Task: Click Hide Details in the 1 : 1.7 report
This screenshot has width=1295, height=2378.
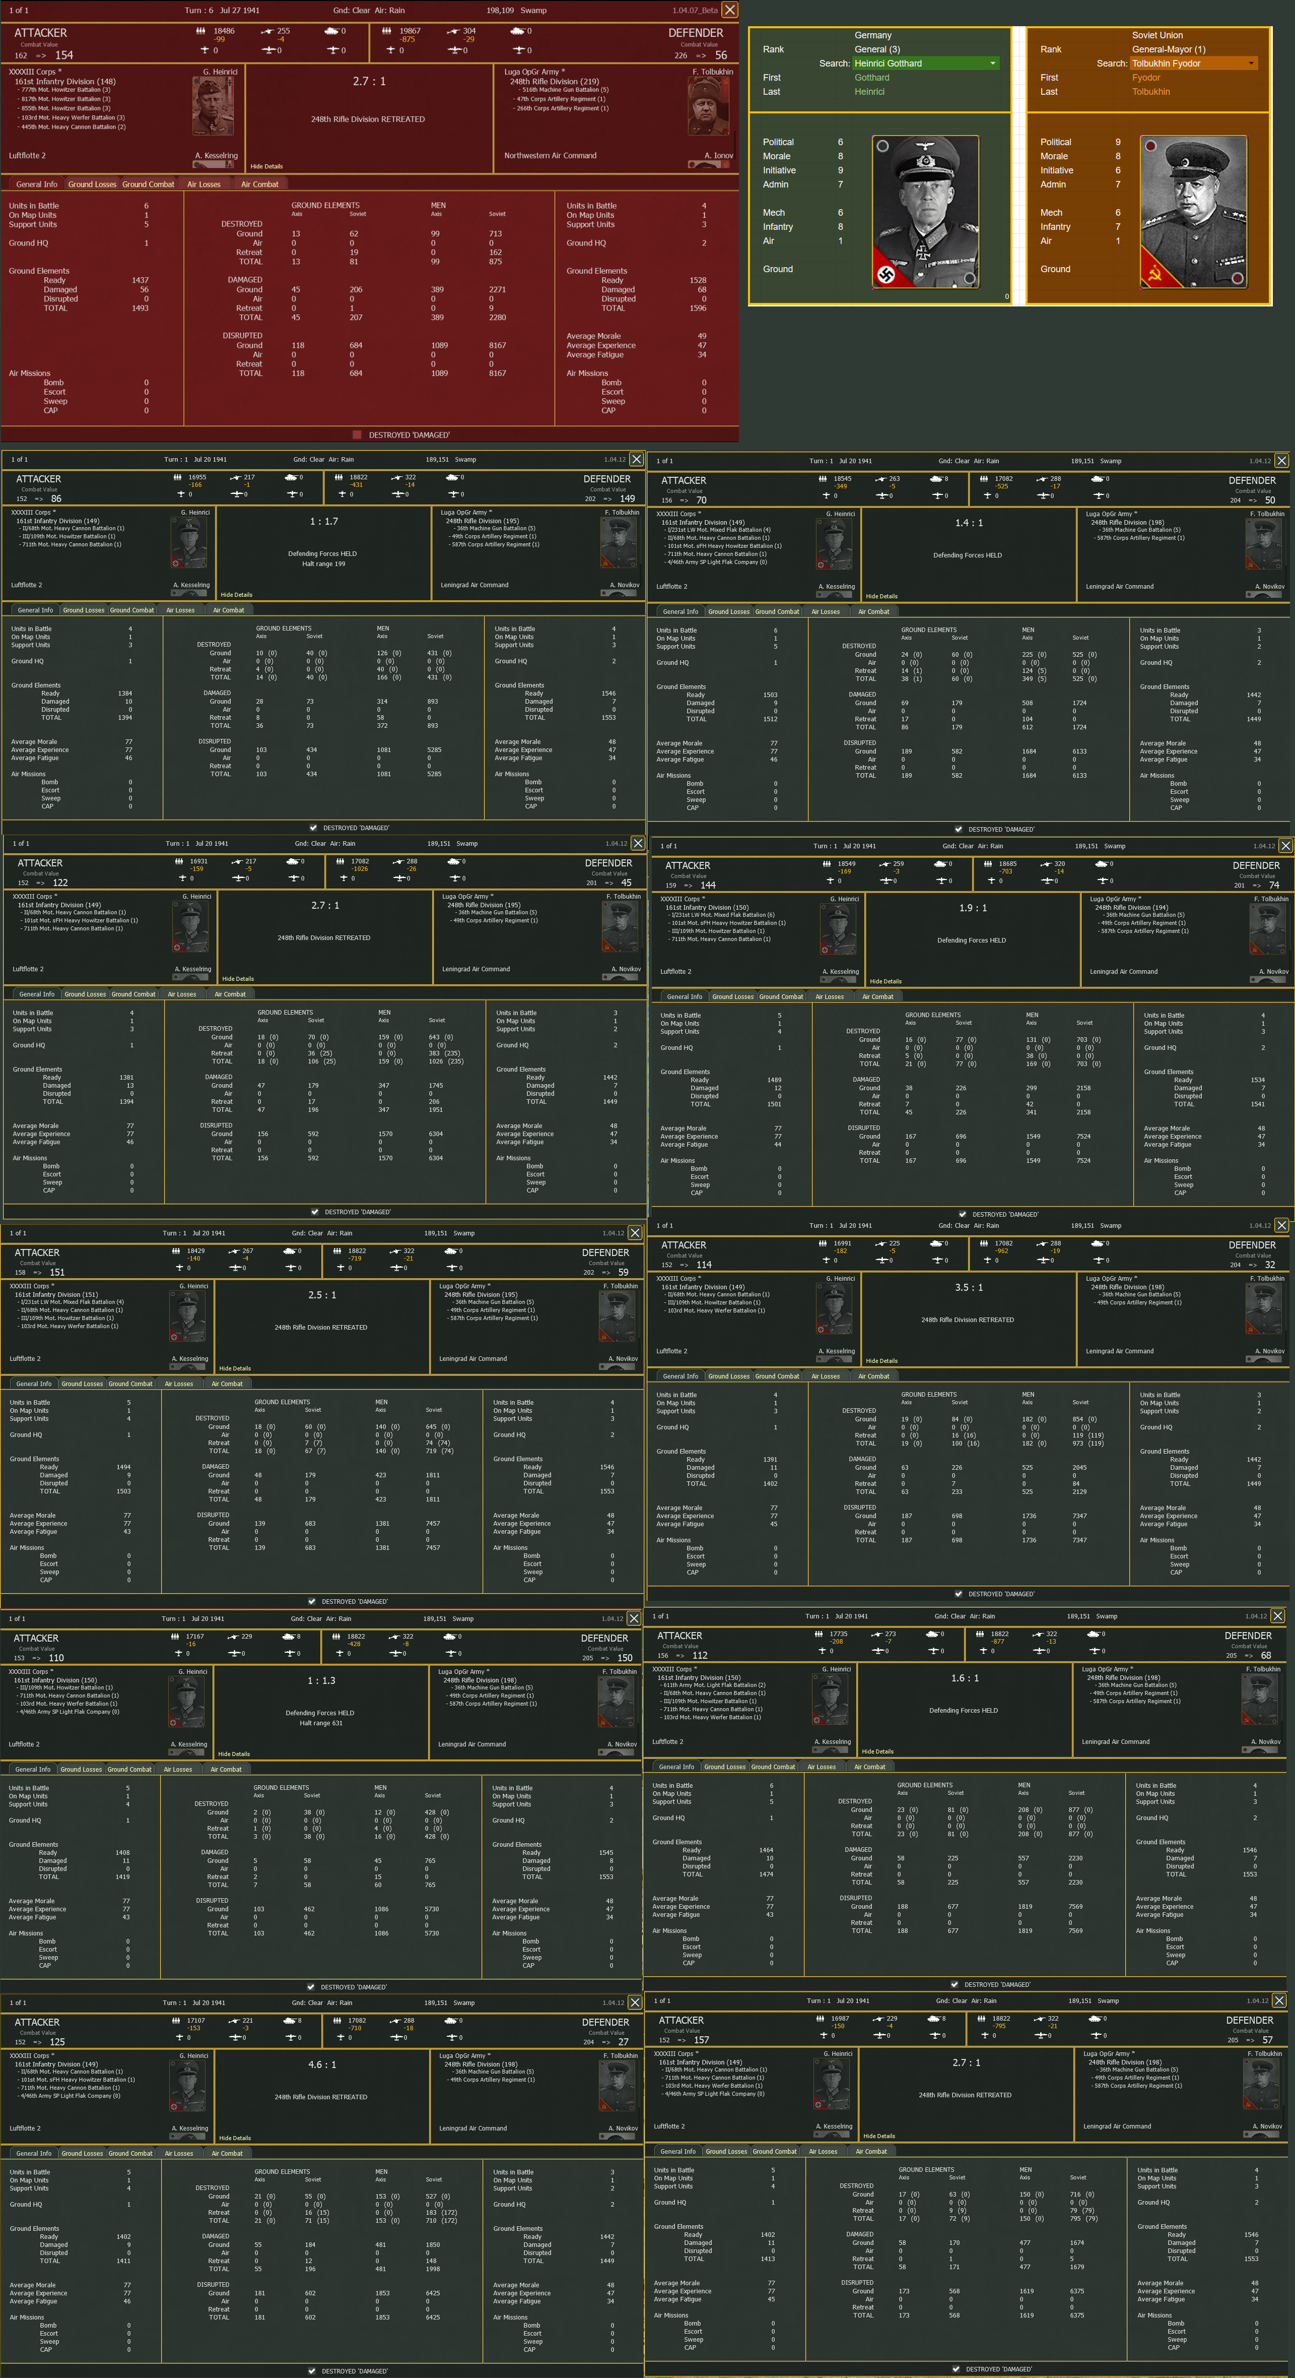Action: pyautogui.click(x=236, y=595)
